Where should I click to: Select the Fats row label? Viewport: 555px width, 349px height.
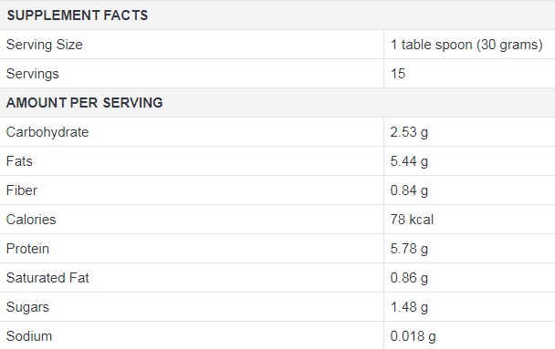coord(19,161)
